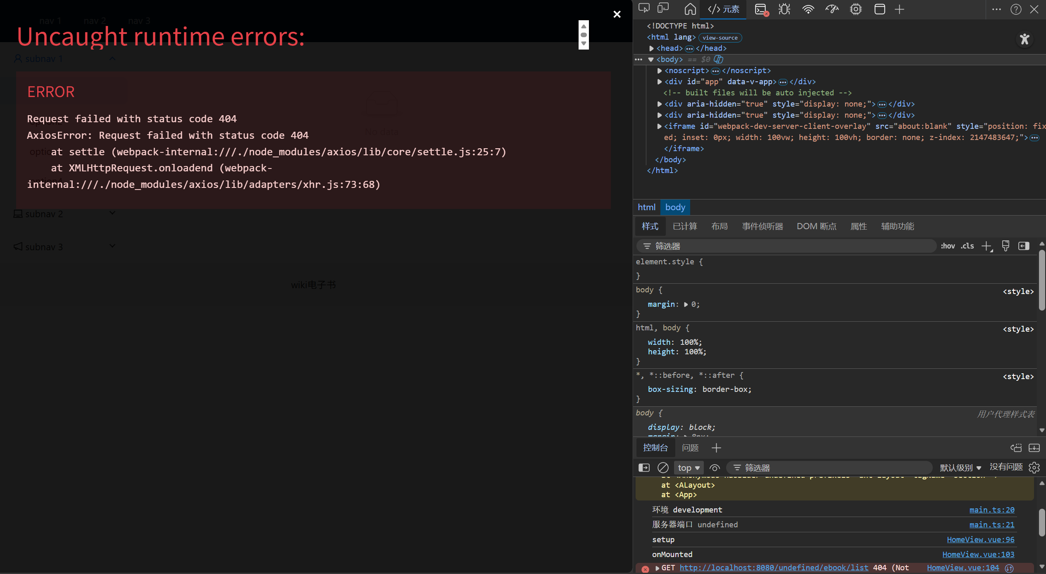Click 没有问题 issues indicator
Screen dimensions: 1046x574
point(1006,467)
